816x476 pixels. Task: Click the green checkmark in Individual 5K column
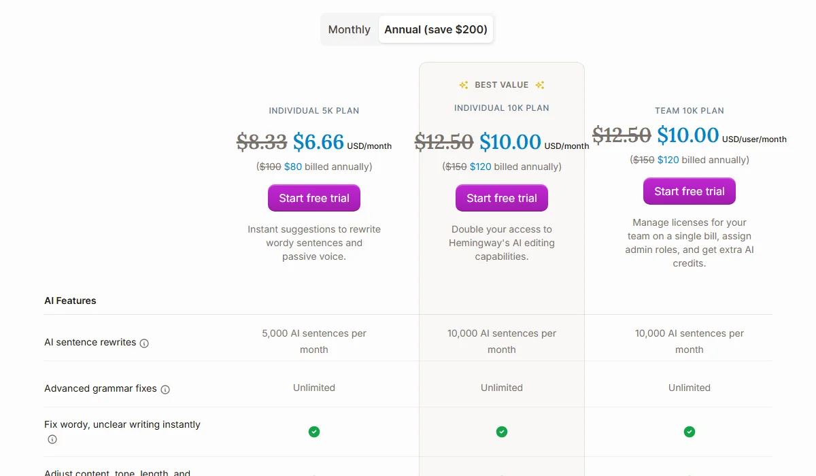[313, 432]
